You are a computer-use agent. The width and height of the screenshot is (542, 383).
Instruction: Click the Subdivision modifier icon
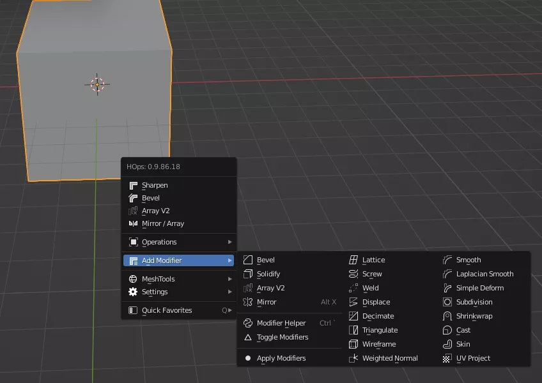click(447, 302)
